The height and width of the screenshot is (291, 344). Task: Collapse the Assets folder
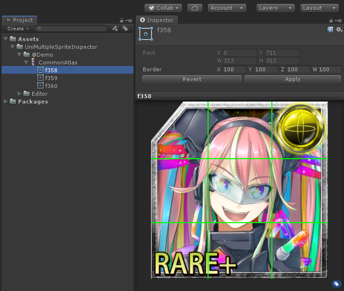click(6, 39)
